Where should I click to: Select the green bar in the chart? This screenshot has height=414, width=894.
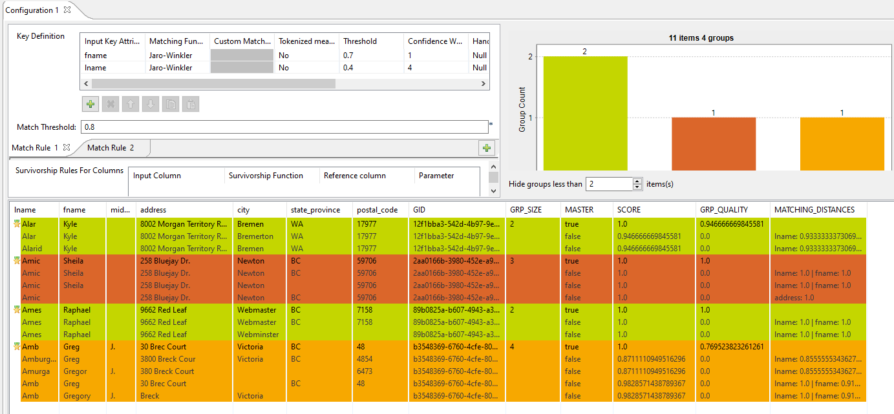[x=585, y=113]
